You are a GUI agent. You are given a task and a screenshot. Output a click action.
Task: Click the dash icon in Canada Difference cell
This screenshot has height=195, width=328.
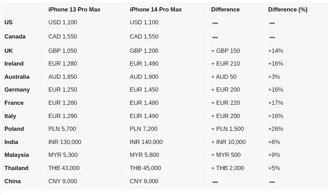coord(215,37)
